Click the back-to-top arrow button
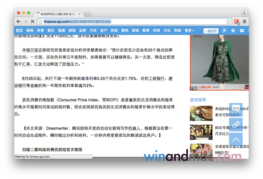The width and height of the screenshot is (263, 179). pyautogui.click(x=236, y=139)
